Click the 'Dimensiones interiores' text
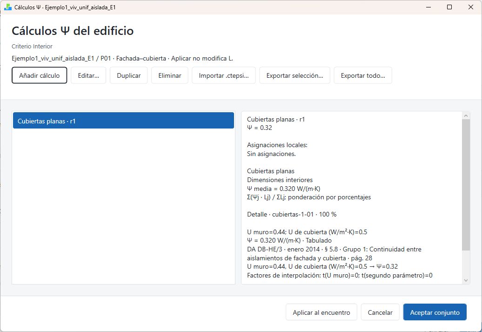482x332 pixels. [x=280, y=180]
